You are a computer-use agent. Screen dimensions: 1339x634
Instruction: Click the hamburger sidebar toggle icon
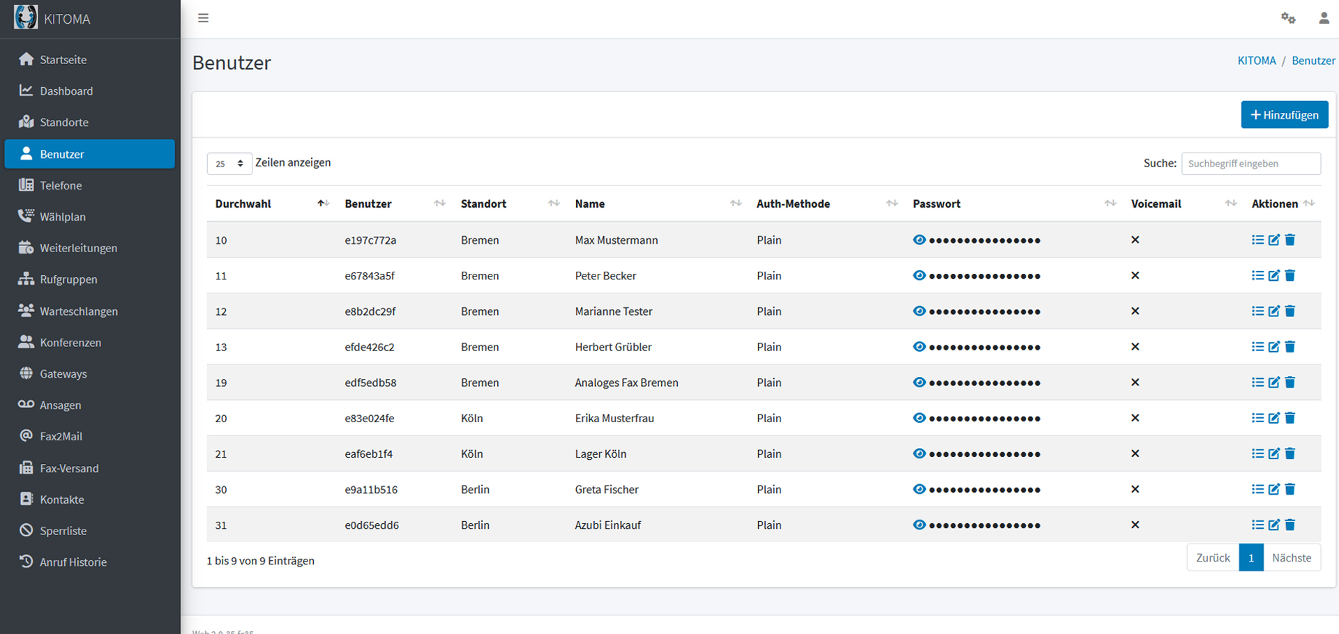203,18
